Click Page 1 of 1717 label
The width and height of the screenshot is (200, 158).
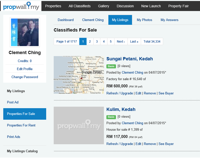(x=66, y=42)
